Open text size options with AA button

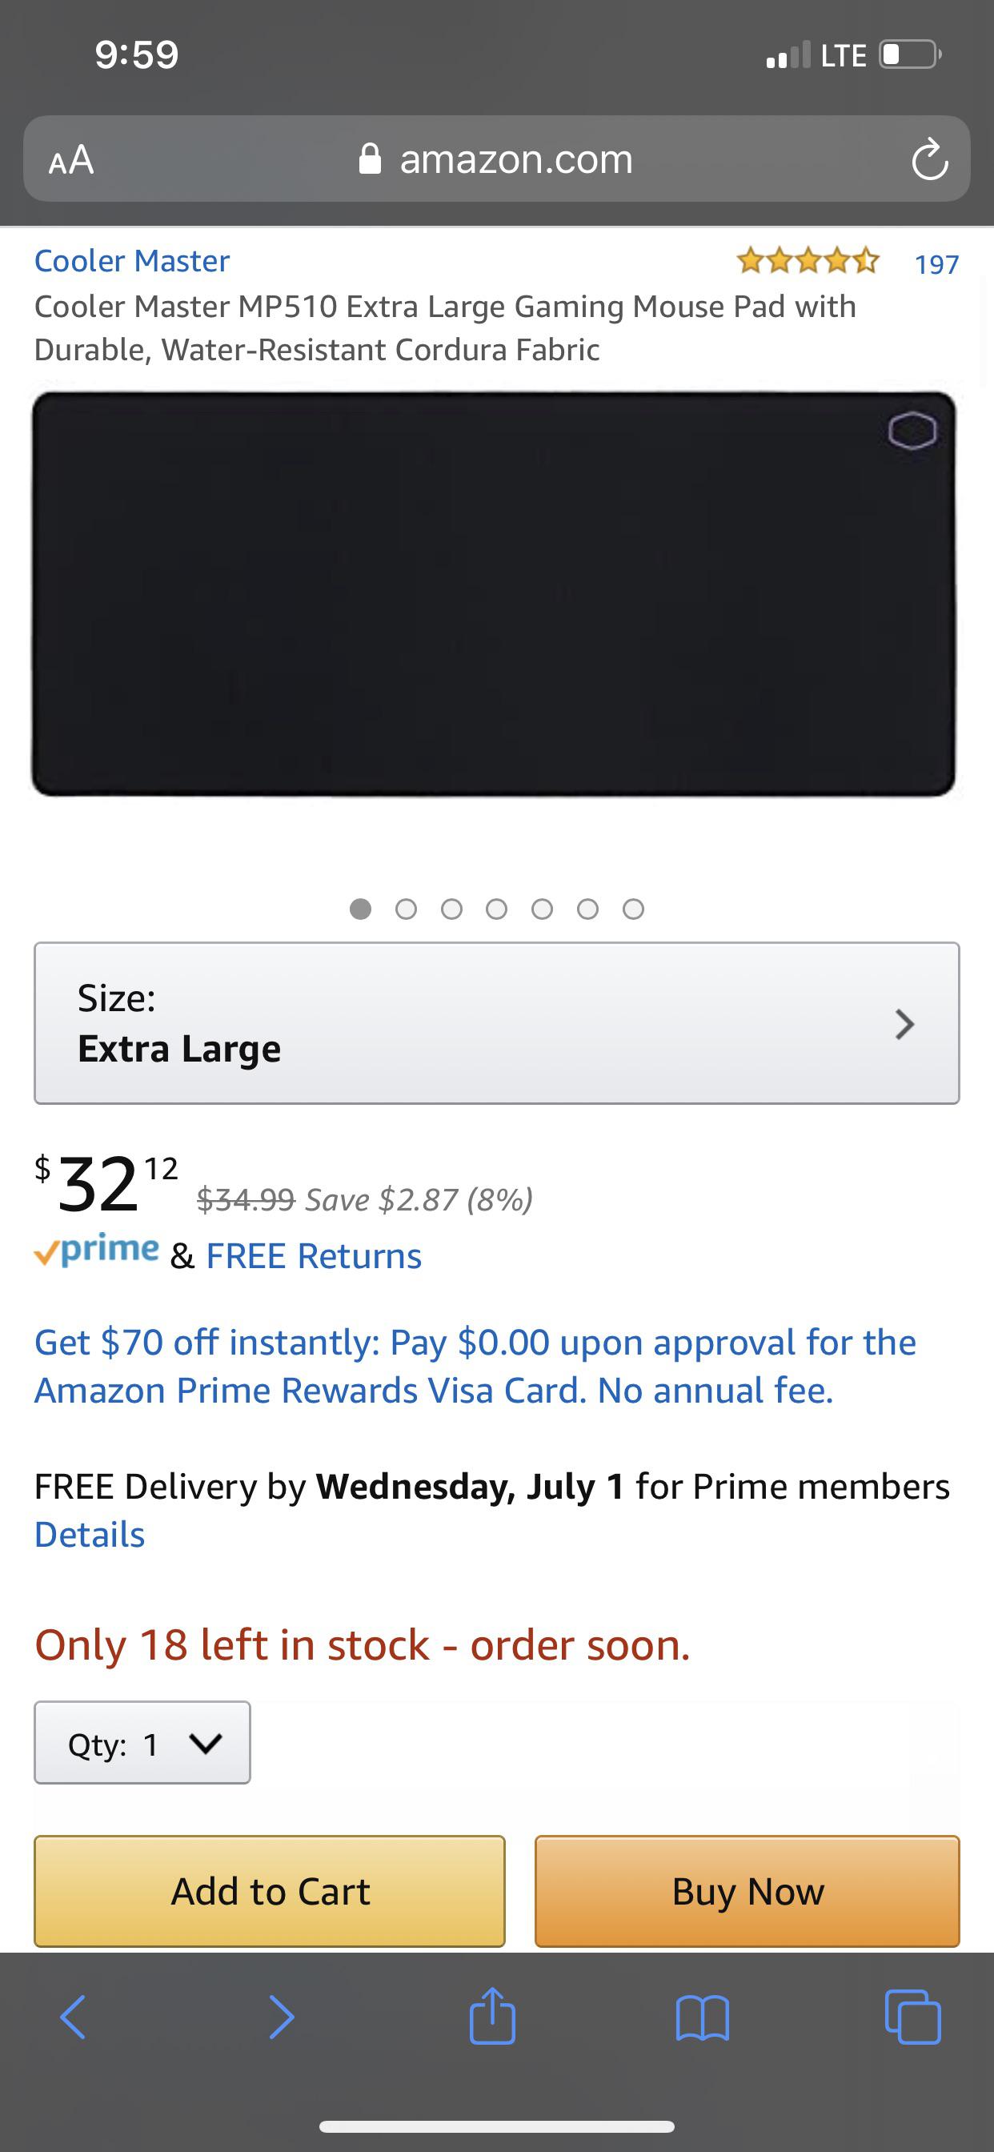[74, 160]
